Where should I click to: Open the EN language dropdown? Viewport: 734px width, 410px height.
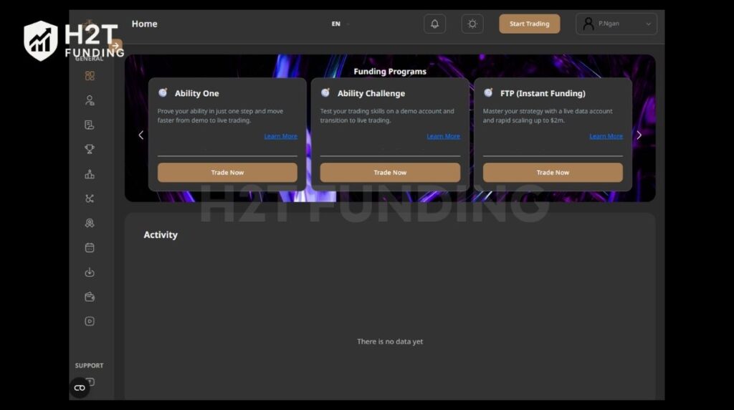340,24
